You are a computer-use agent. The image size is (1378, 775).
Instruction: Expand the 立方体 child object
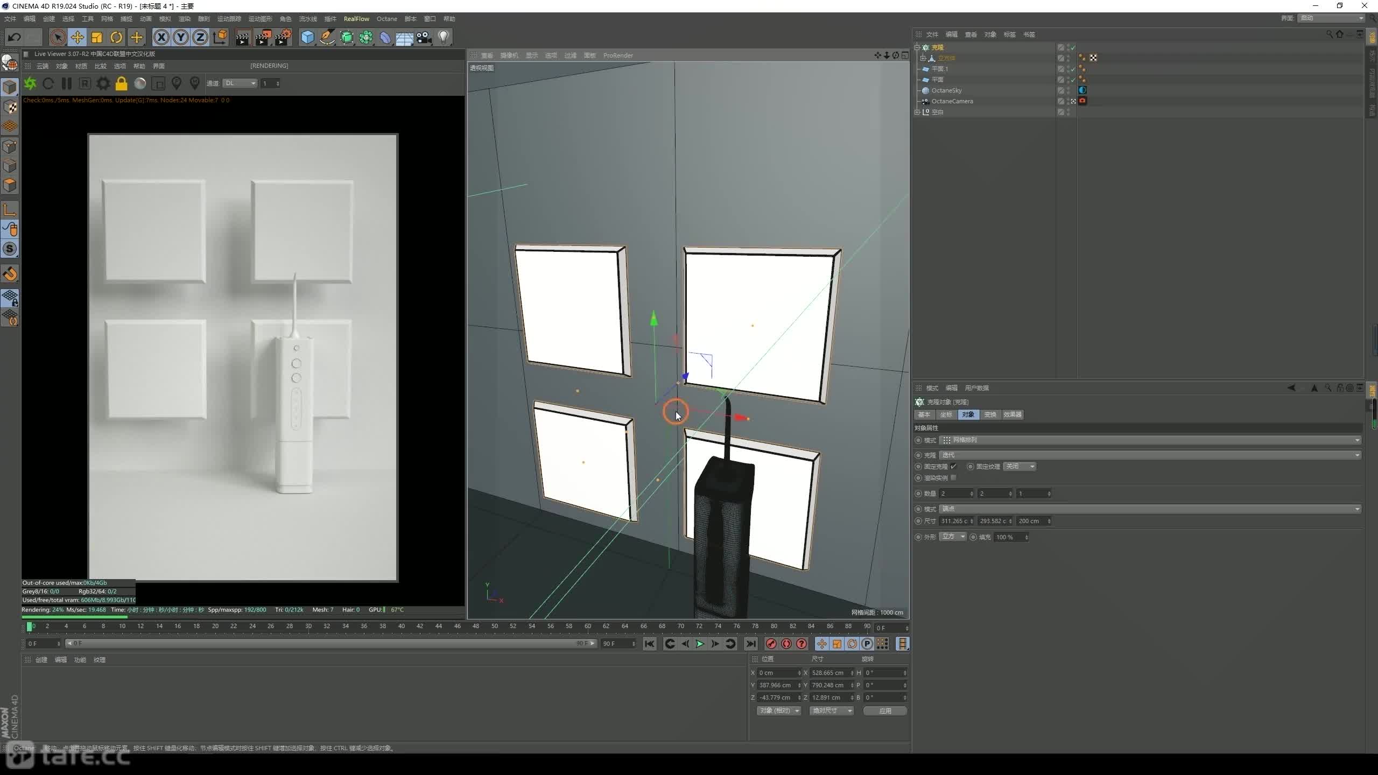[x=923, y=58]
